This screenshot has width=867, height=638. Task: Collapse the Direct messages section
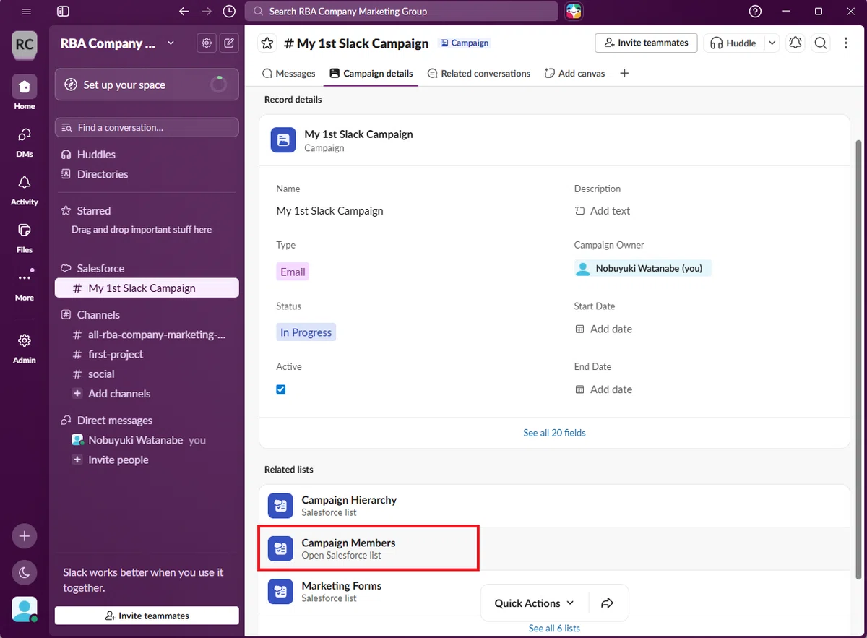point(106,421)
